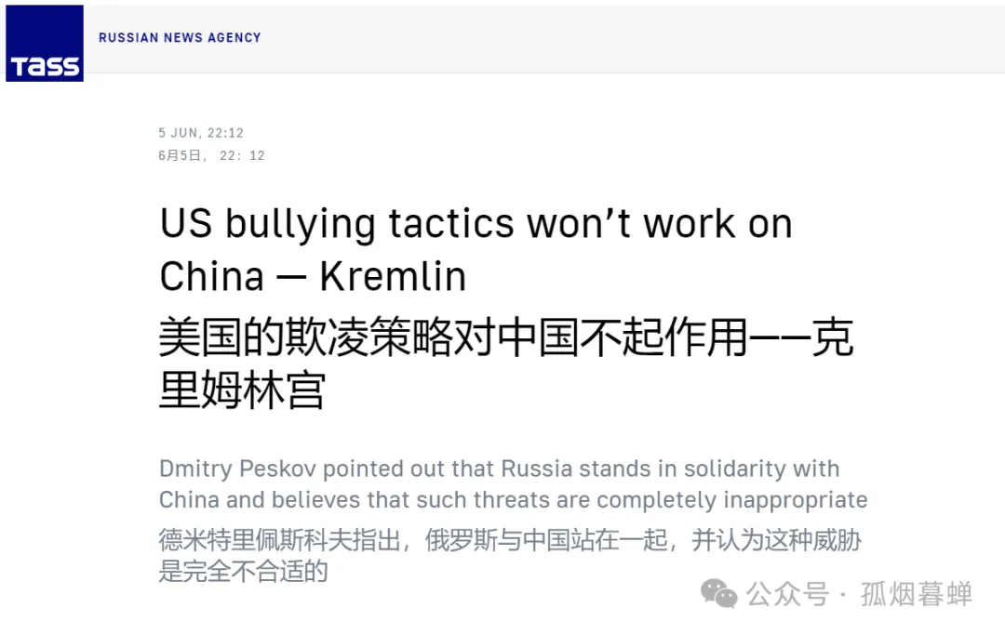The height and width of the screenshot is (634, 1005).
Task: Click the TASS logo
Action: tap(45, 44)
